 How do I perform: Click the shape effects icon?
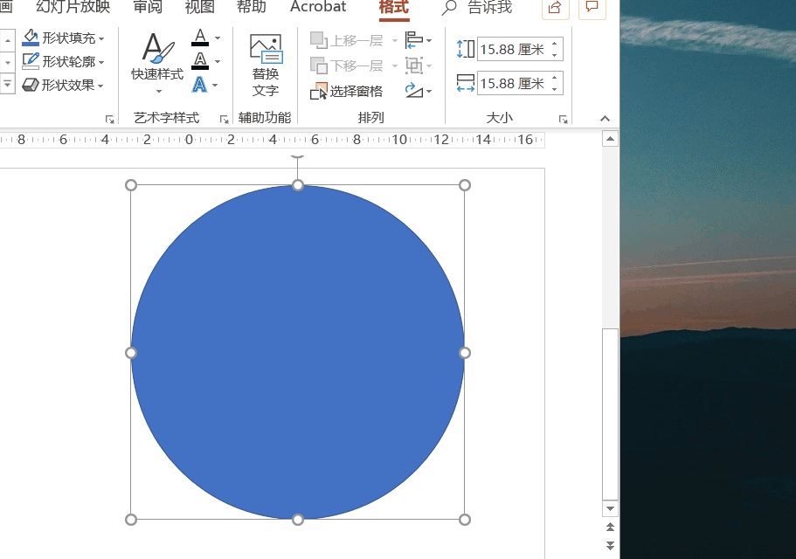click(31, 85)
